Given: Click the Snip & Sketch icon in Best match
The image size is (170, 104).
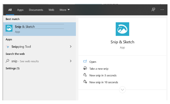Looking at the screenshot, I should (9, 28).
